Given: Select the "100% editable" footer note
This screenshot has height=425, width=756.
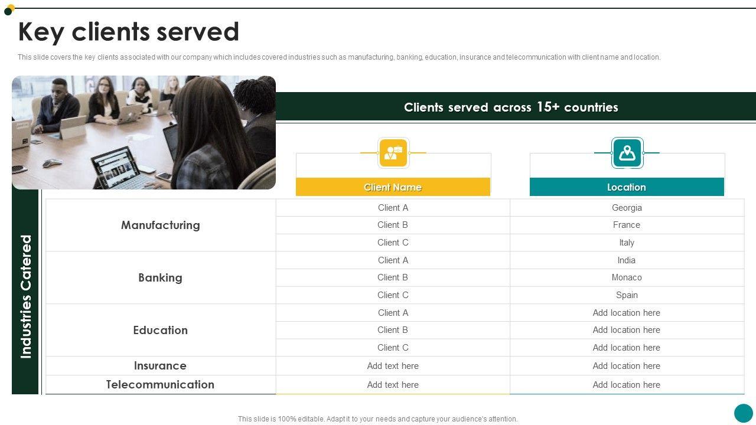Looking at the screenshot, I should point(378,419).
